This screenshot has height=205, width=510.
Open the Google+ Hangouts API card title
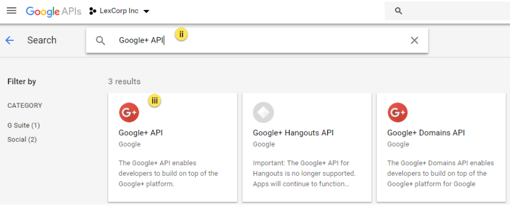pos(294,133)
